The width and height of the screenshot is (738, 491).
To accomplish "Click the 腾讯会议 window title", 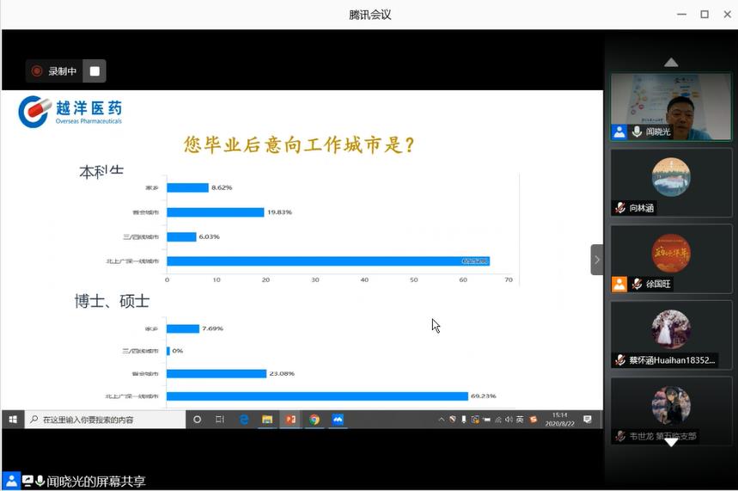I will coord(370,15).
